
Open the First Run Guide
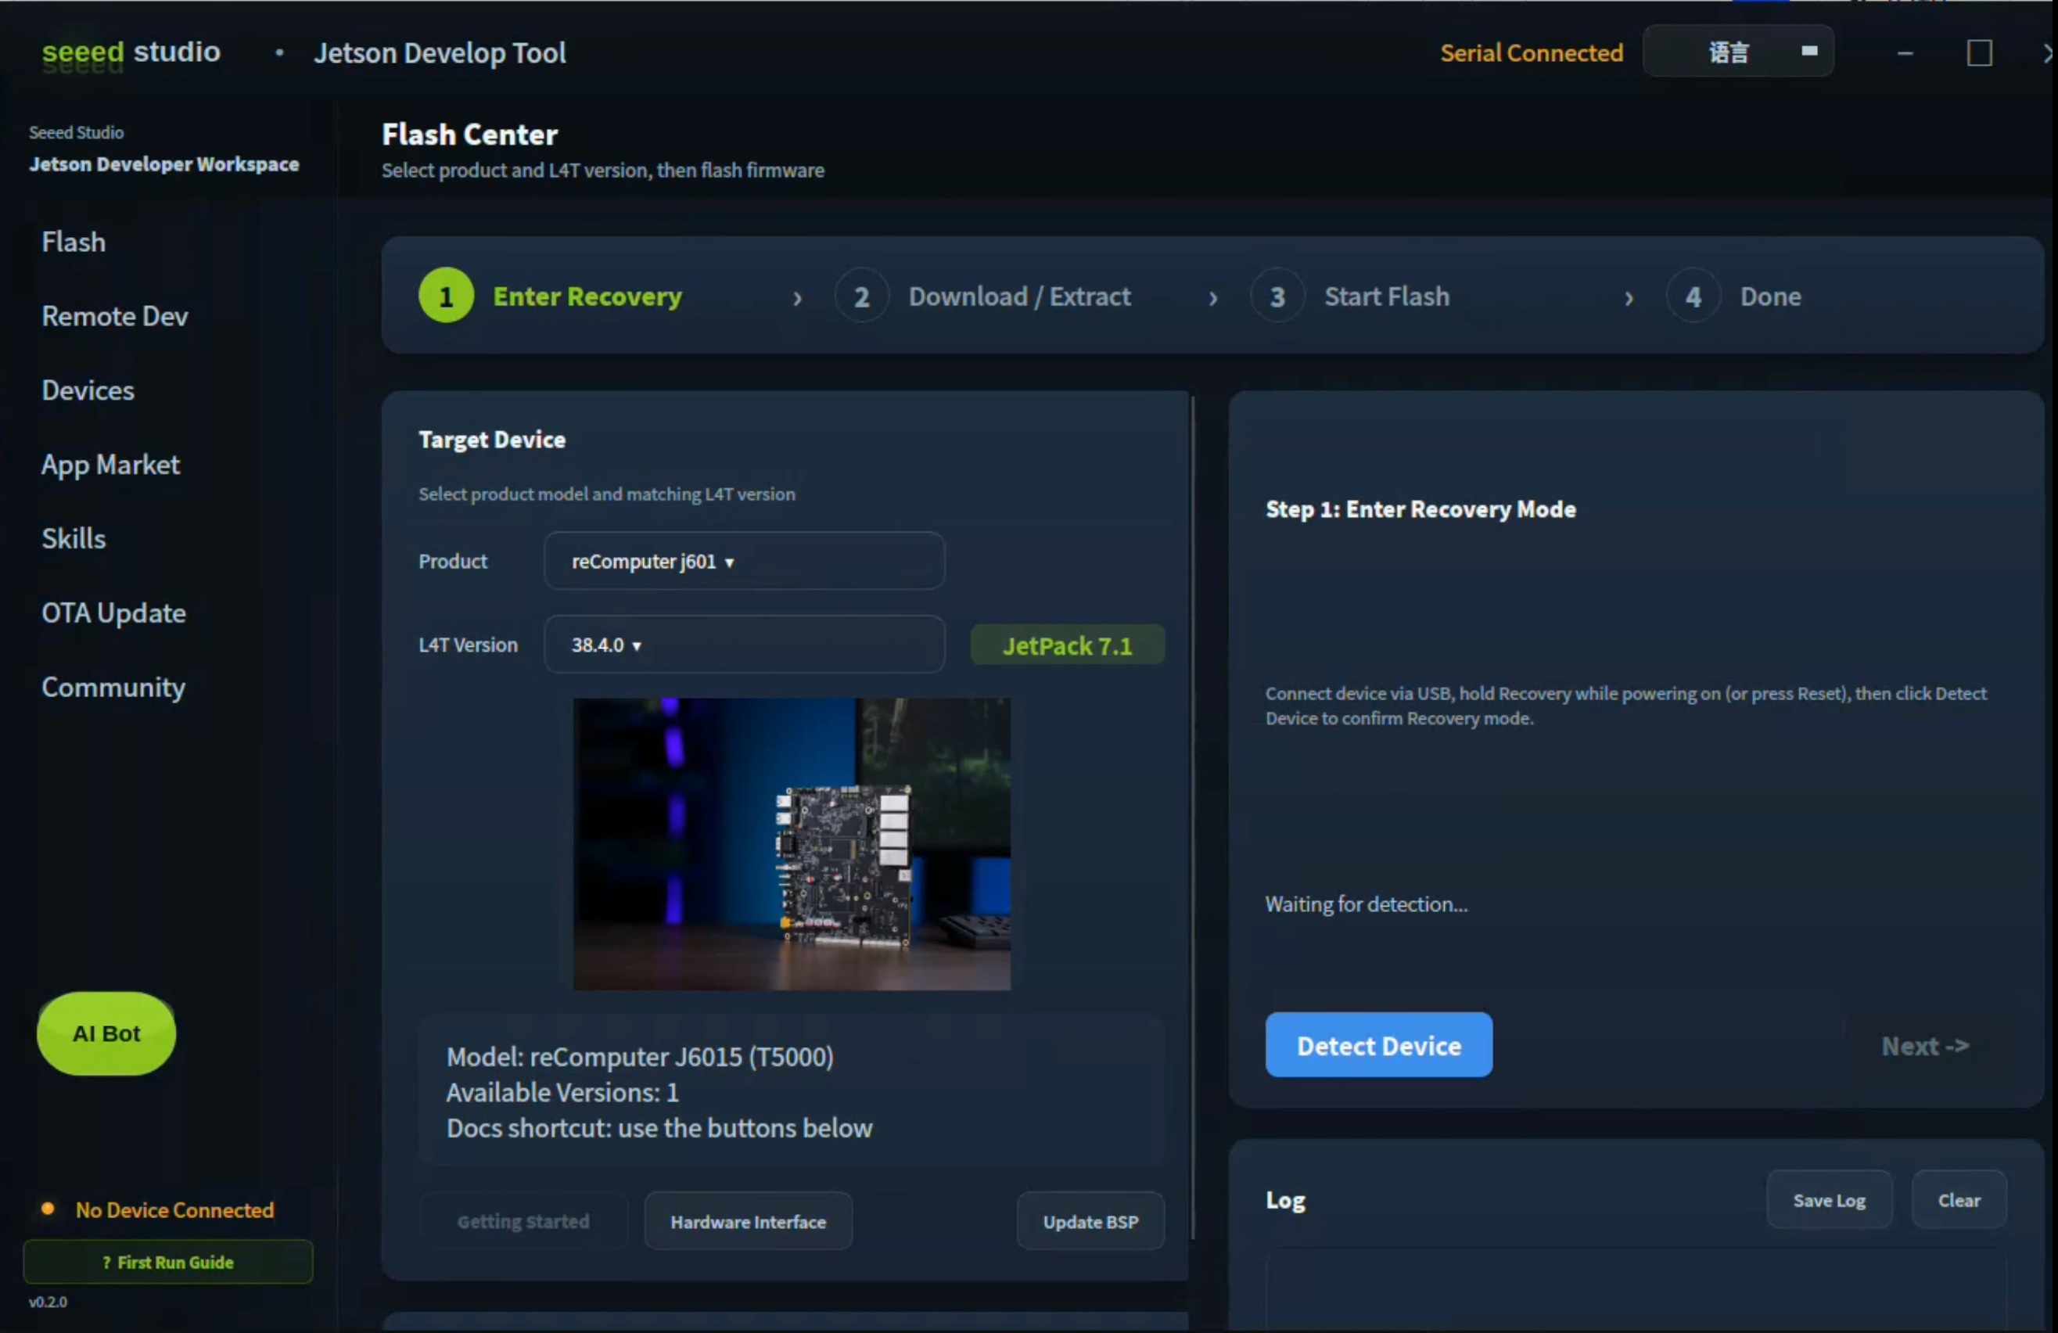click(x=167, y=1262)
